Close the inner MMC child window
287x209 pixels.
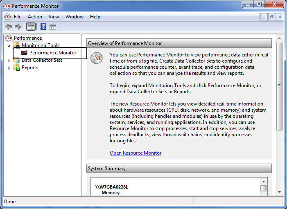click(280, 17)
